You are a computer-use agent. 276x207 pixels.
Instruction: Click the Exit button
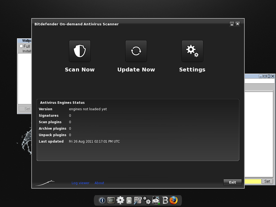point(233,182)
